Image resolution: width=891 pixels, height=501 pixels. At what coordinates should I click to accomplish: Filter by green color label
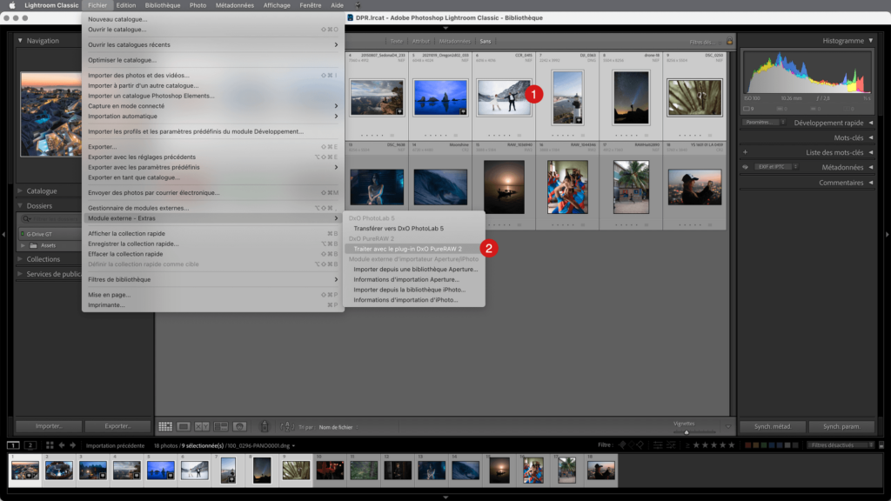click(x=764, y=444)
